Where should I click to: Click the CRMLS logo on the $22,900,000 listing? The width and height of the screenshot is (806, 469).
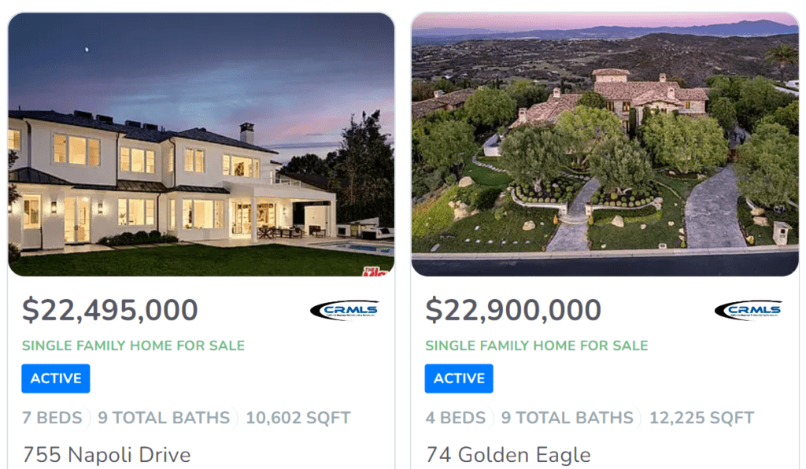748,310
